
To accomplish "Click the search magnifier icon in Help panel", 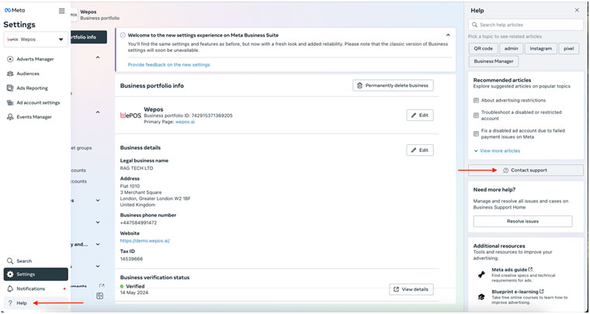I will click(475, 25).
